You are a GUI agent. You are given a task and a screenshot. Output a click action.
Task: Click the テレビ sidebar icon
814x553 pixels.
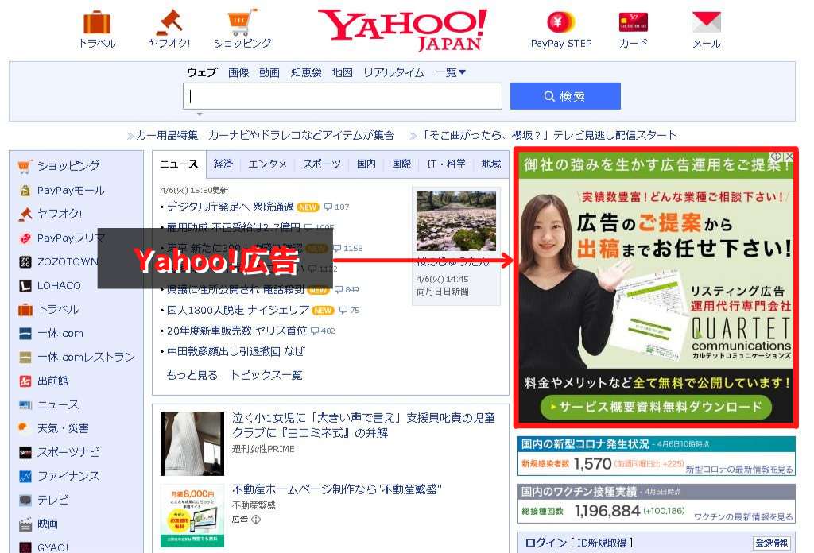[x=25, y=500]
